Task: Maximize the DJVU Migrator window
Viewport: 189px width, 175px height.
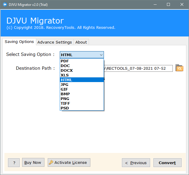Action: pos(168,5)
